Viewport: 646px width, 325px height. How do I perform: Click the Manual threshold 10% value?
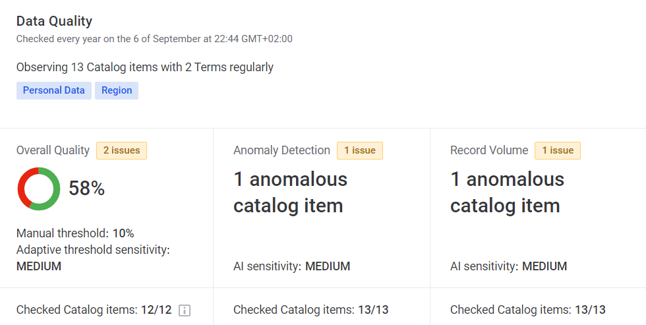point(123,233)
